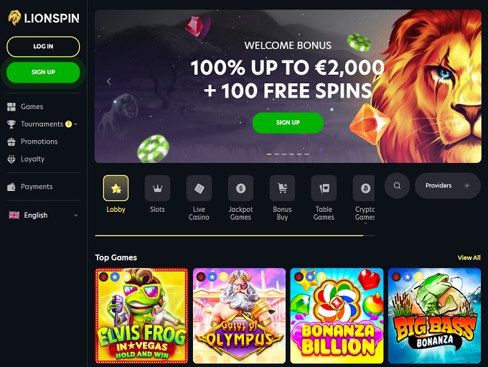Image resolution: width=488 pixels, height=367 pixels.
Task: Click the Log In button
Action: 43,47
